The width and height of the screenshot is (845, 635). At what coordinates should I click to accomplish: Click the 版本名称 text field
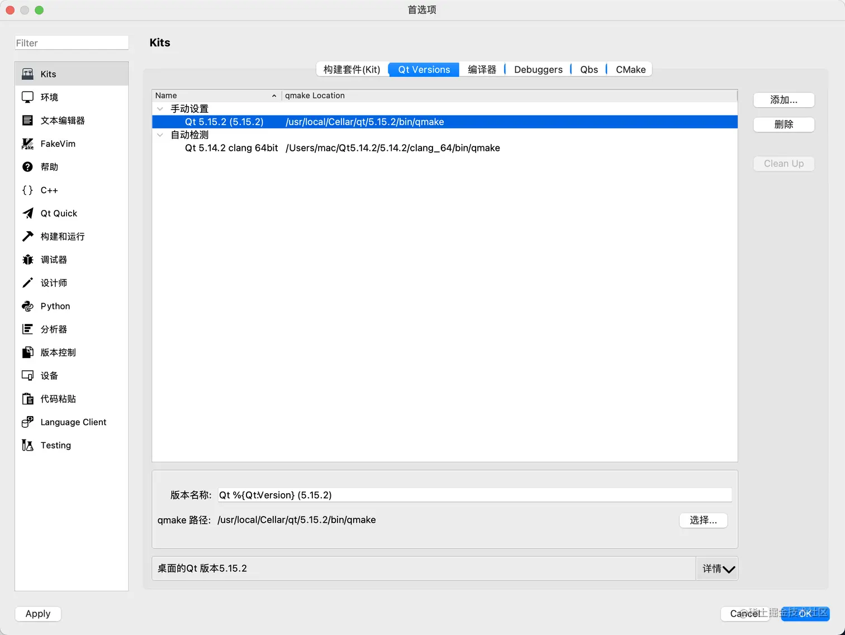click(474, 495)
